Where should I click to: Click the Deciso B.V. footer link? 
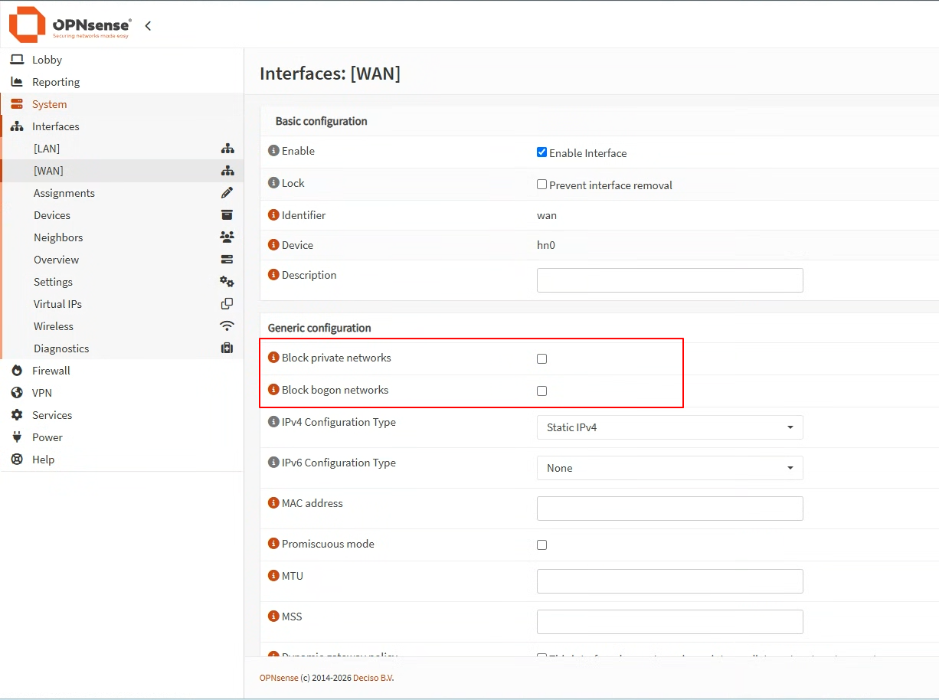(x=373, y=678)
